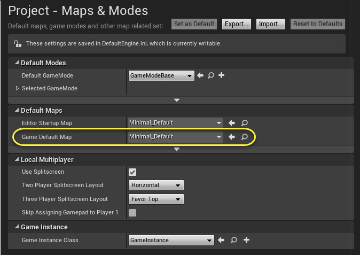Expand the Selected GameMode row
The height and width of the screenshot is (255, 360).
17,88
